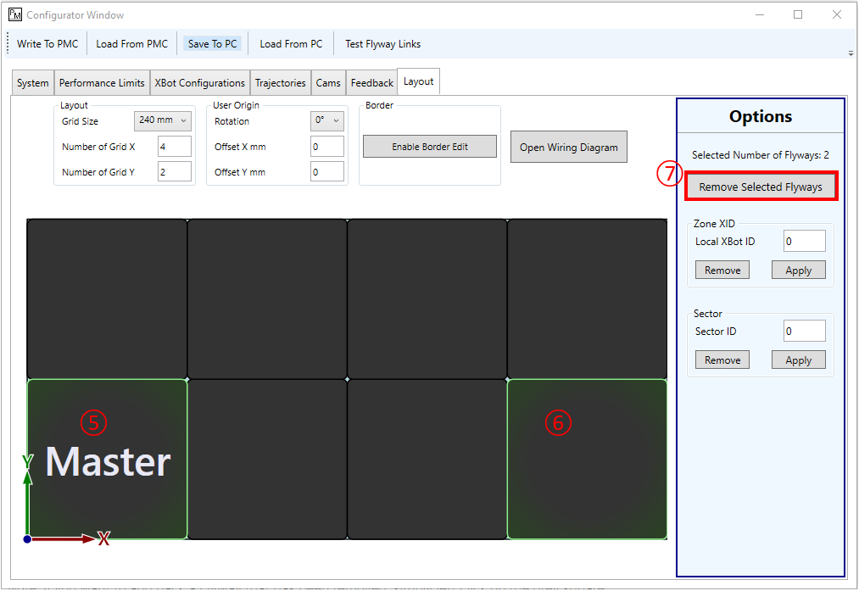
Task: Click Save To PC toolbar button
Action: click(x=212, y=44)
